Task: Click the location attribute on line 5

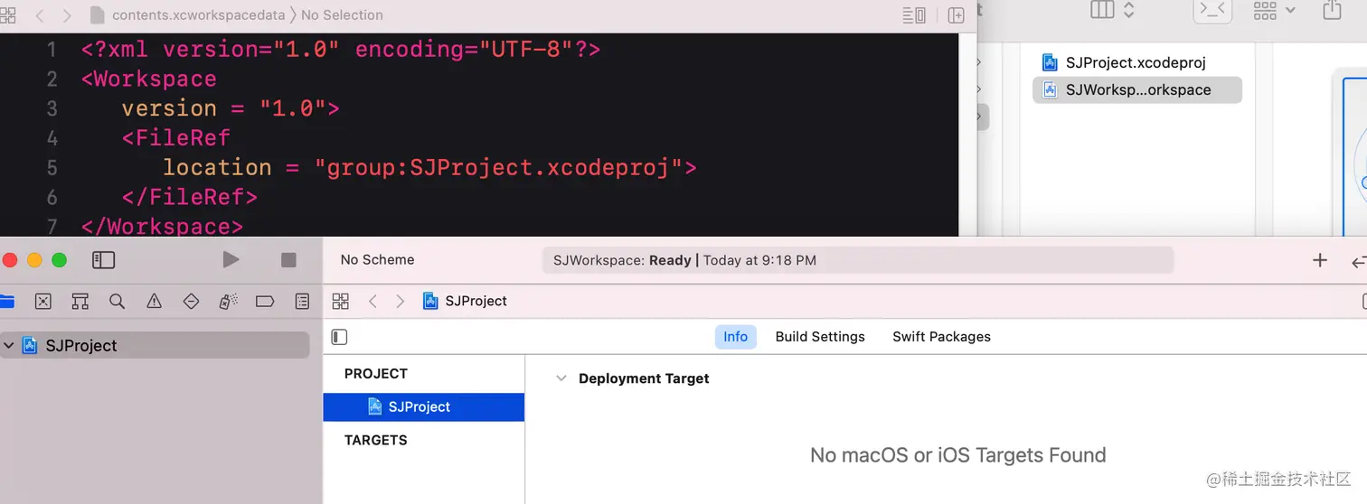Action: (217, 168)
